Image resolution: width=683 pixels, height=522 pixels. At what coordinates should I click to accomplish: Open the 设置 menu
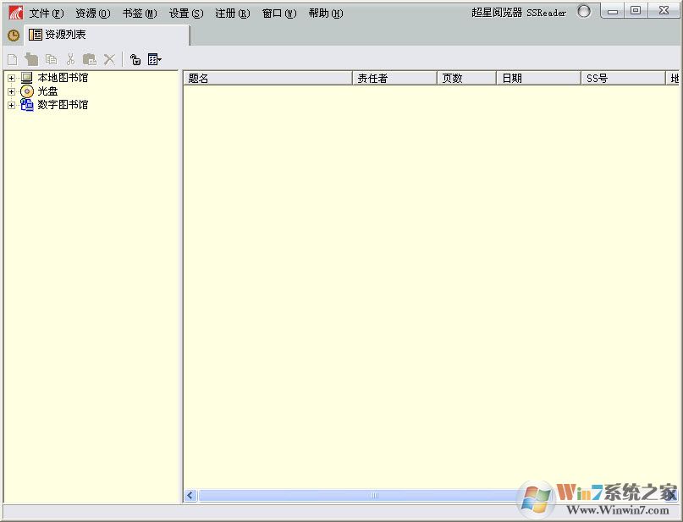185,13
